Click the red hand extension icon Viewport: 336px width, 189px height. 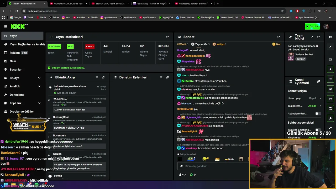pyautogui.click(x=297, y=11)
